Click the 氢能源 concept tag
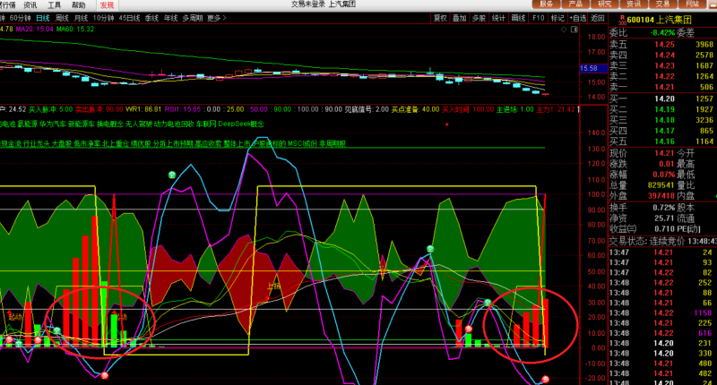This screenshot has height=385, width=717. (x=28, y=124)
